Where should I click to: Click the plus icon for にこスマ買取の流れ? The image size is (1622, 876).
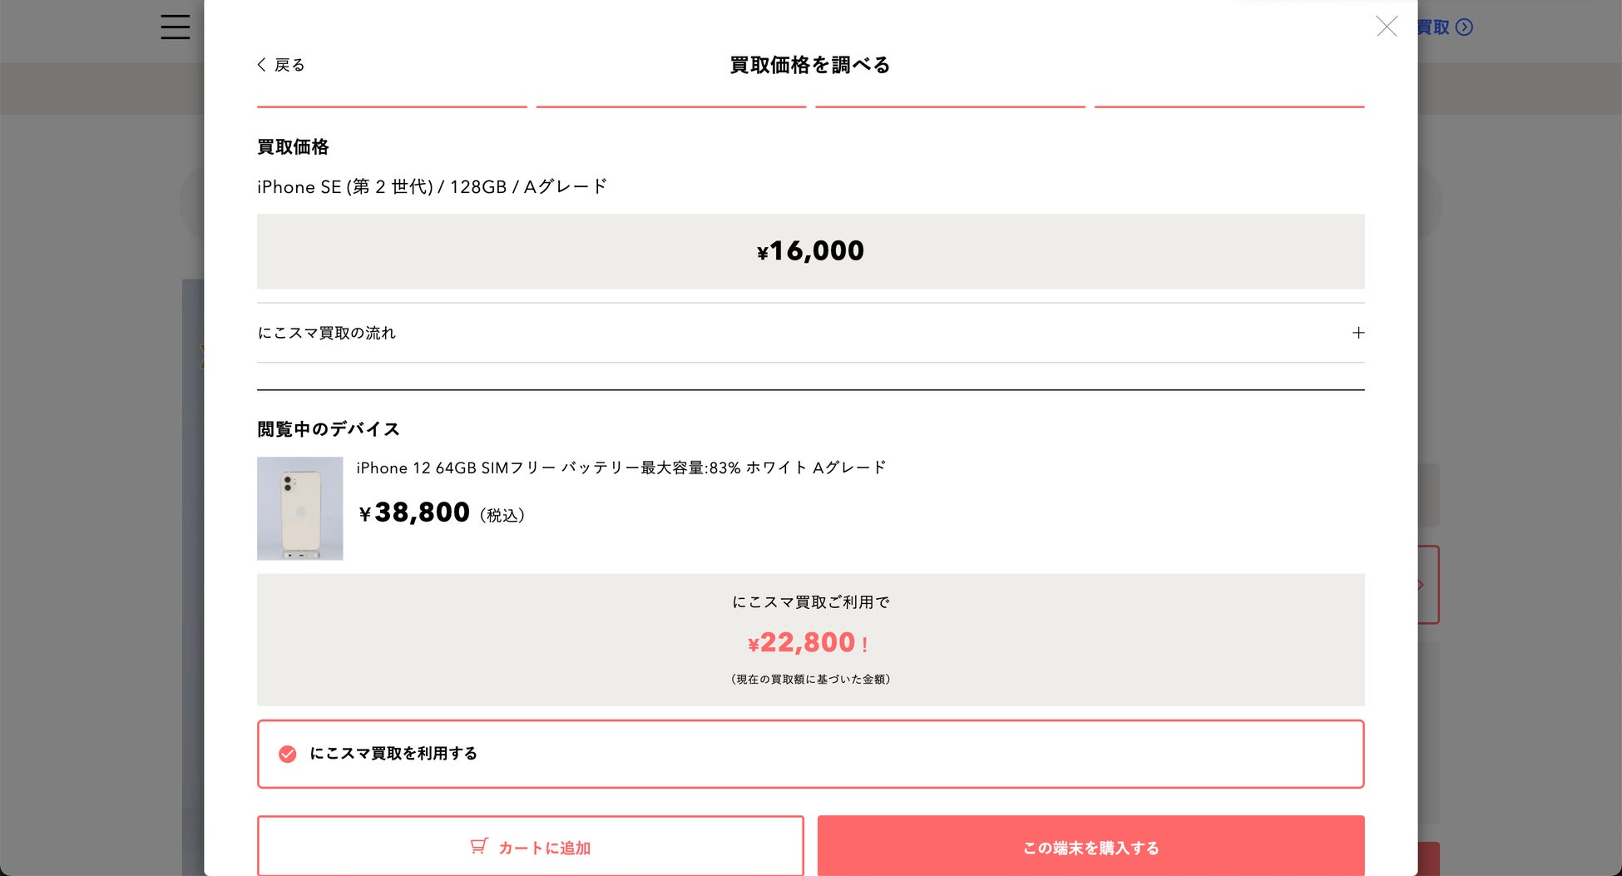click(x=1357, y=333)
